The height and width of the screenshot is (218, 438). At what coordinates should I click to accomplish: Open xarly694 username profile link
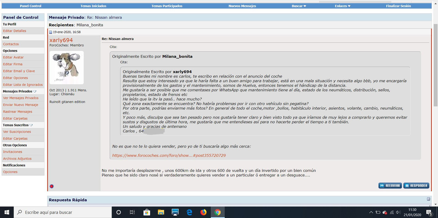click(61, 40)
